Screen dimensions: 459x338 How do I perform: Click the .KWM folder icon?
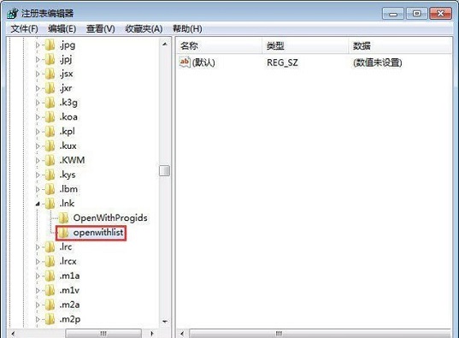pyautogui.click(x=50, y=160)
